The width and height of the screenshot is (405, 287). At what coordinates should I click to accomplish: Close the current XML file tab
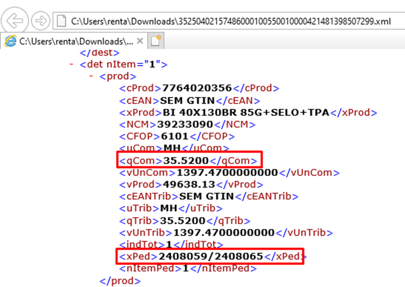pos(140,41)
